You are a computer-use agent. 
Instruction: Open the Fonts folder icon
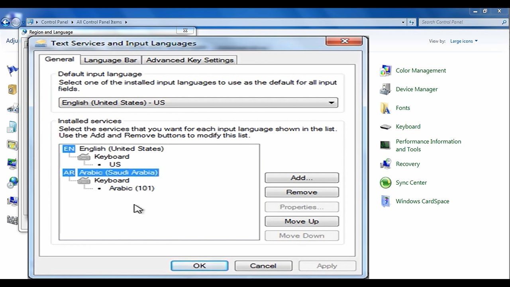[x=385, y=108]
